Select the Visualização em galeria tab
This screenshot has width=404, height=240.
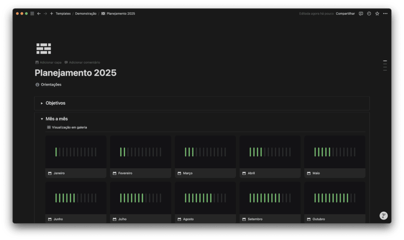(x=67, y=127)
